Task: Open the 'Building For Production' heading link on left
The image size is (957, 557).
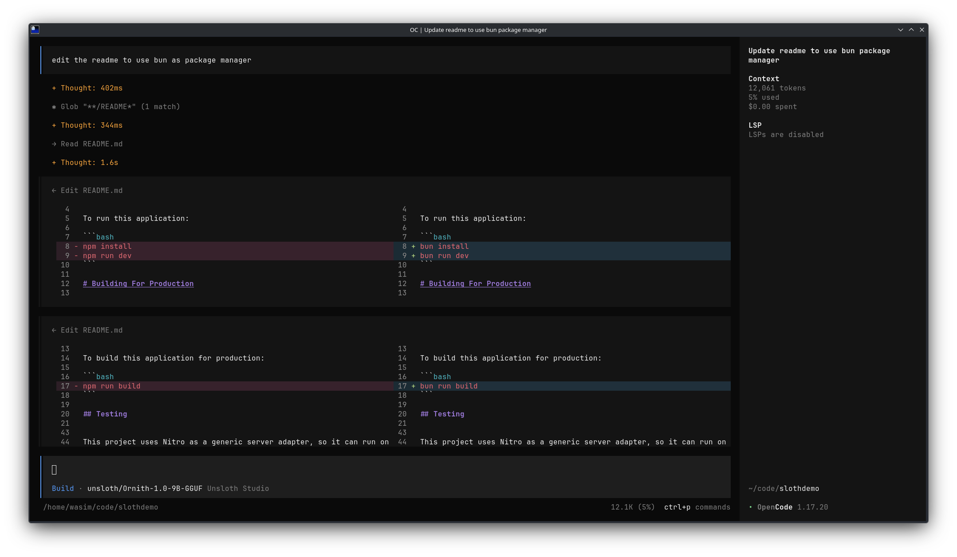Action: tap(138, 283)
